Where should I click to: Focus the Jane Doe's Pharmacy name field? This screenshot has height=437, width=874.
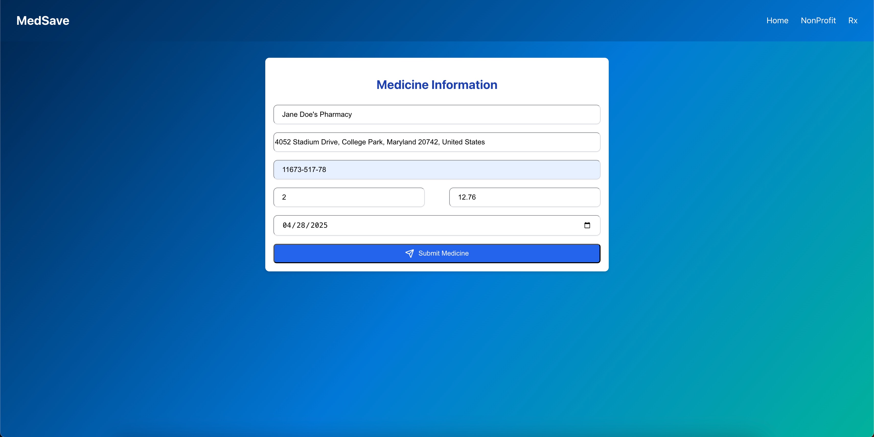(437, 114)
